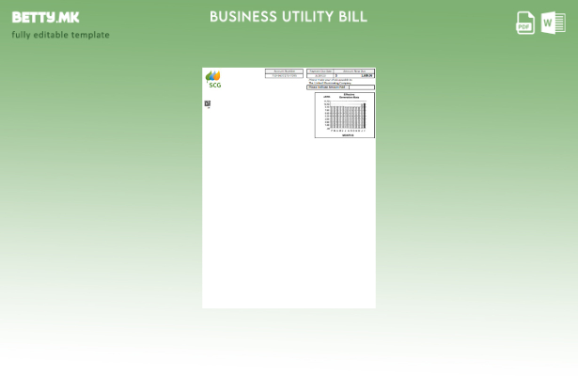Click the 'Please Indicate Amount Paid' label
Image resolution: width=578 pixels, height=376 pixels.
pos(327,87)
